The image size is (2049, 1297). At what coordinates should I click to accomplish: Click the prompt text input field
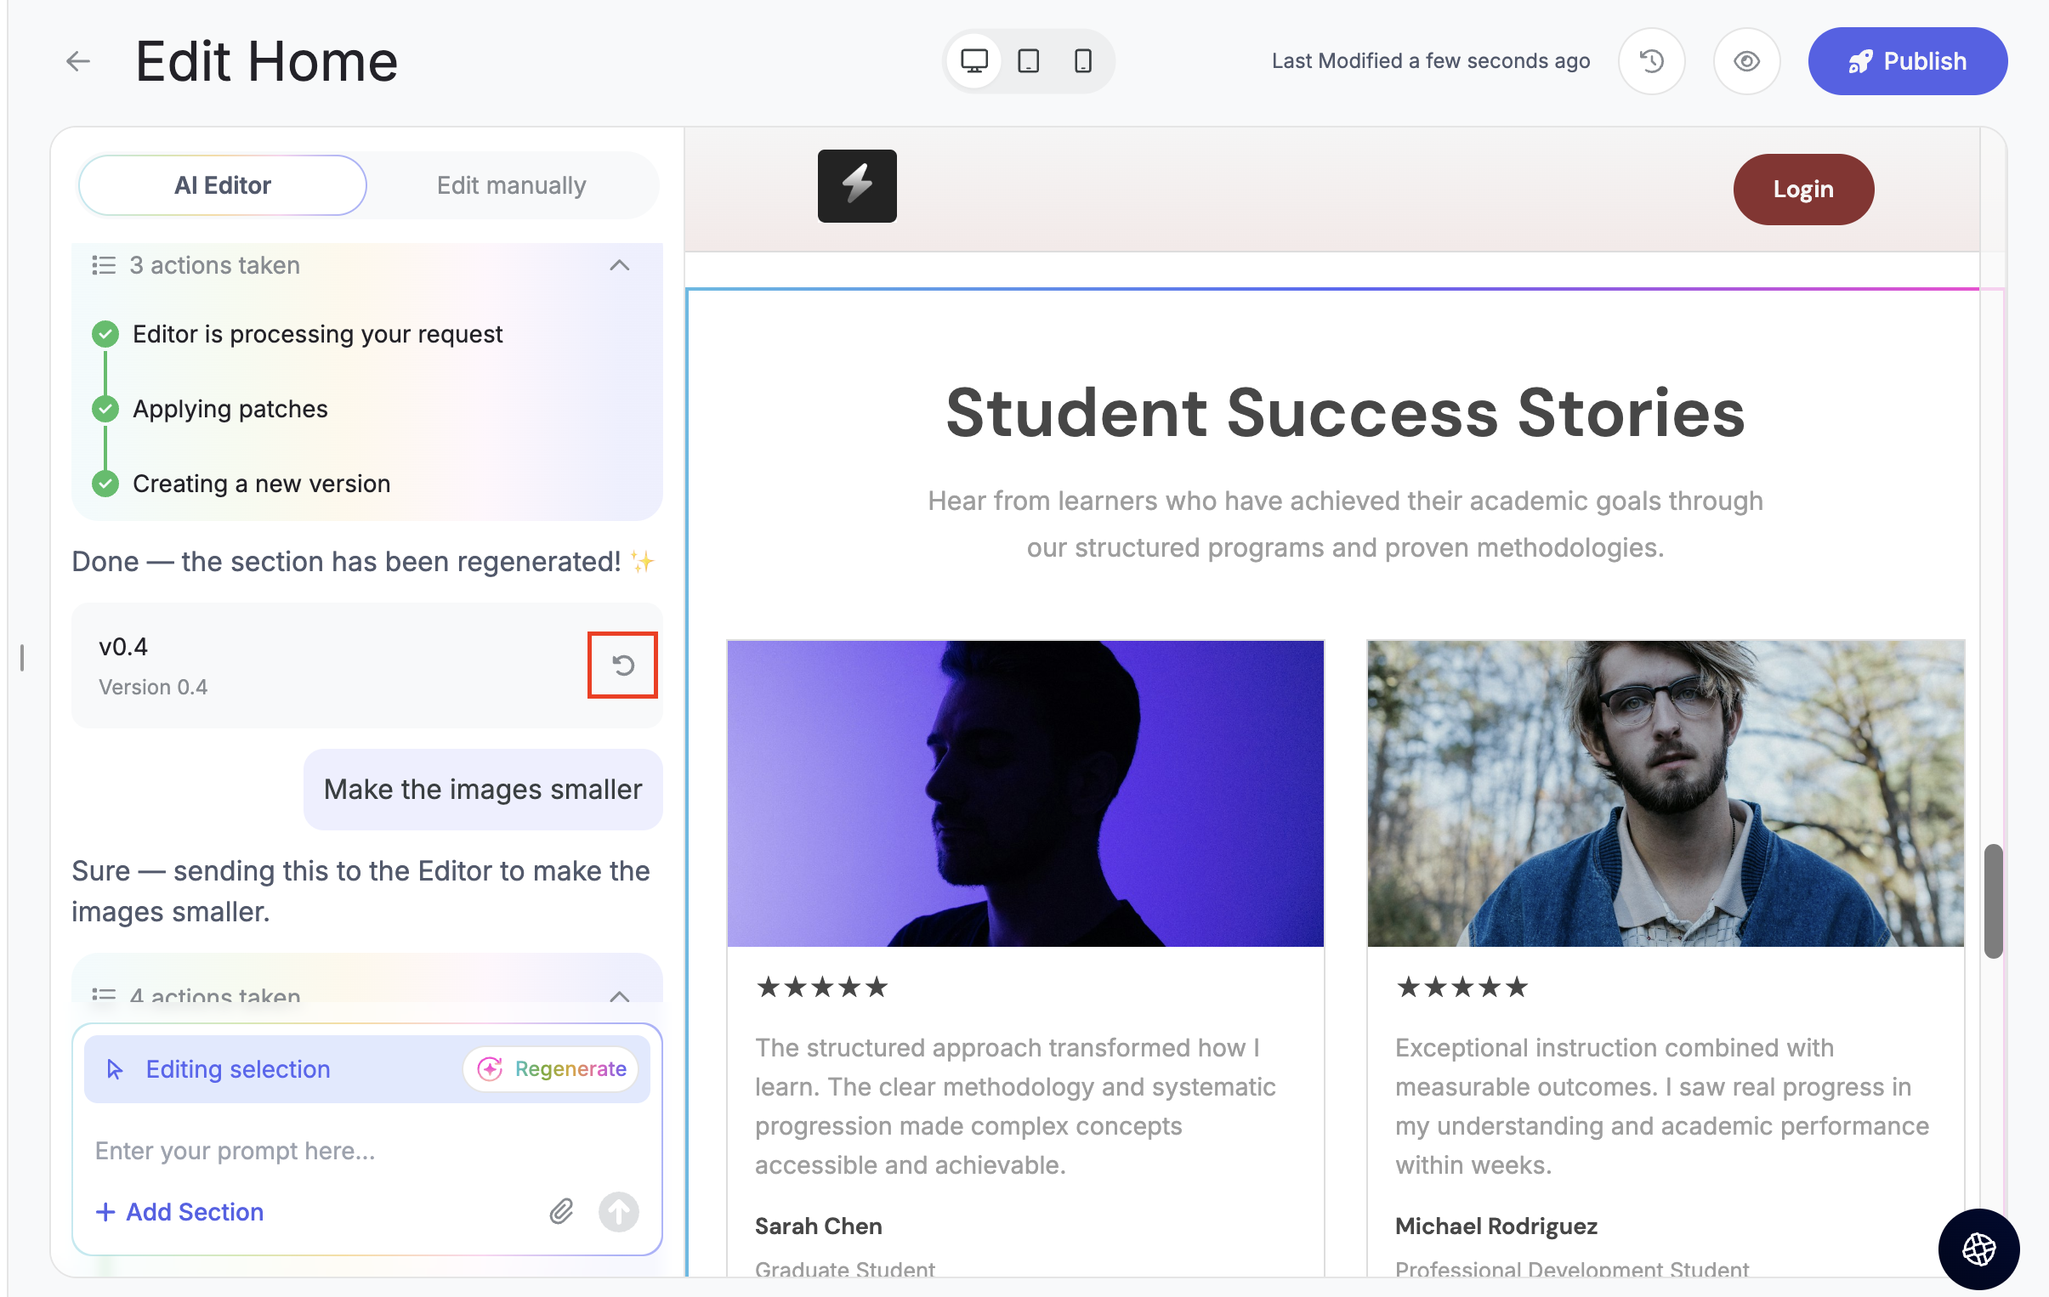[366, 1151]
